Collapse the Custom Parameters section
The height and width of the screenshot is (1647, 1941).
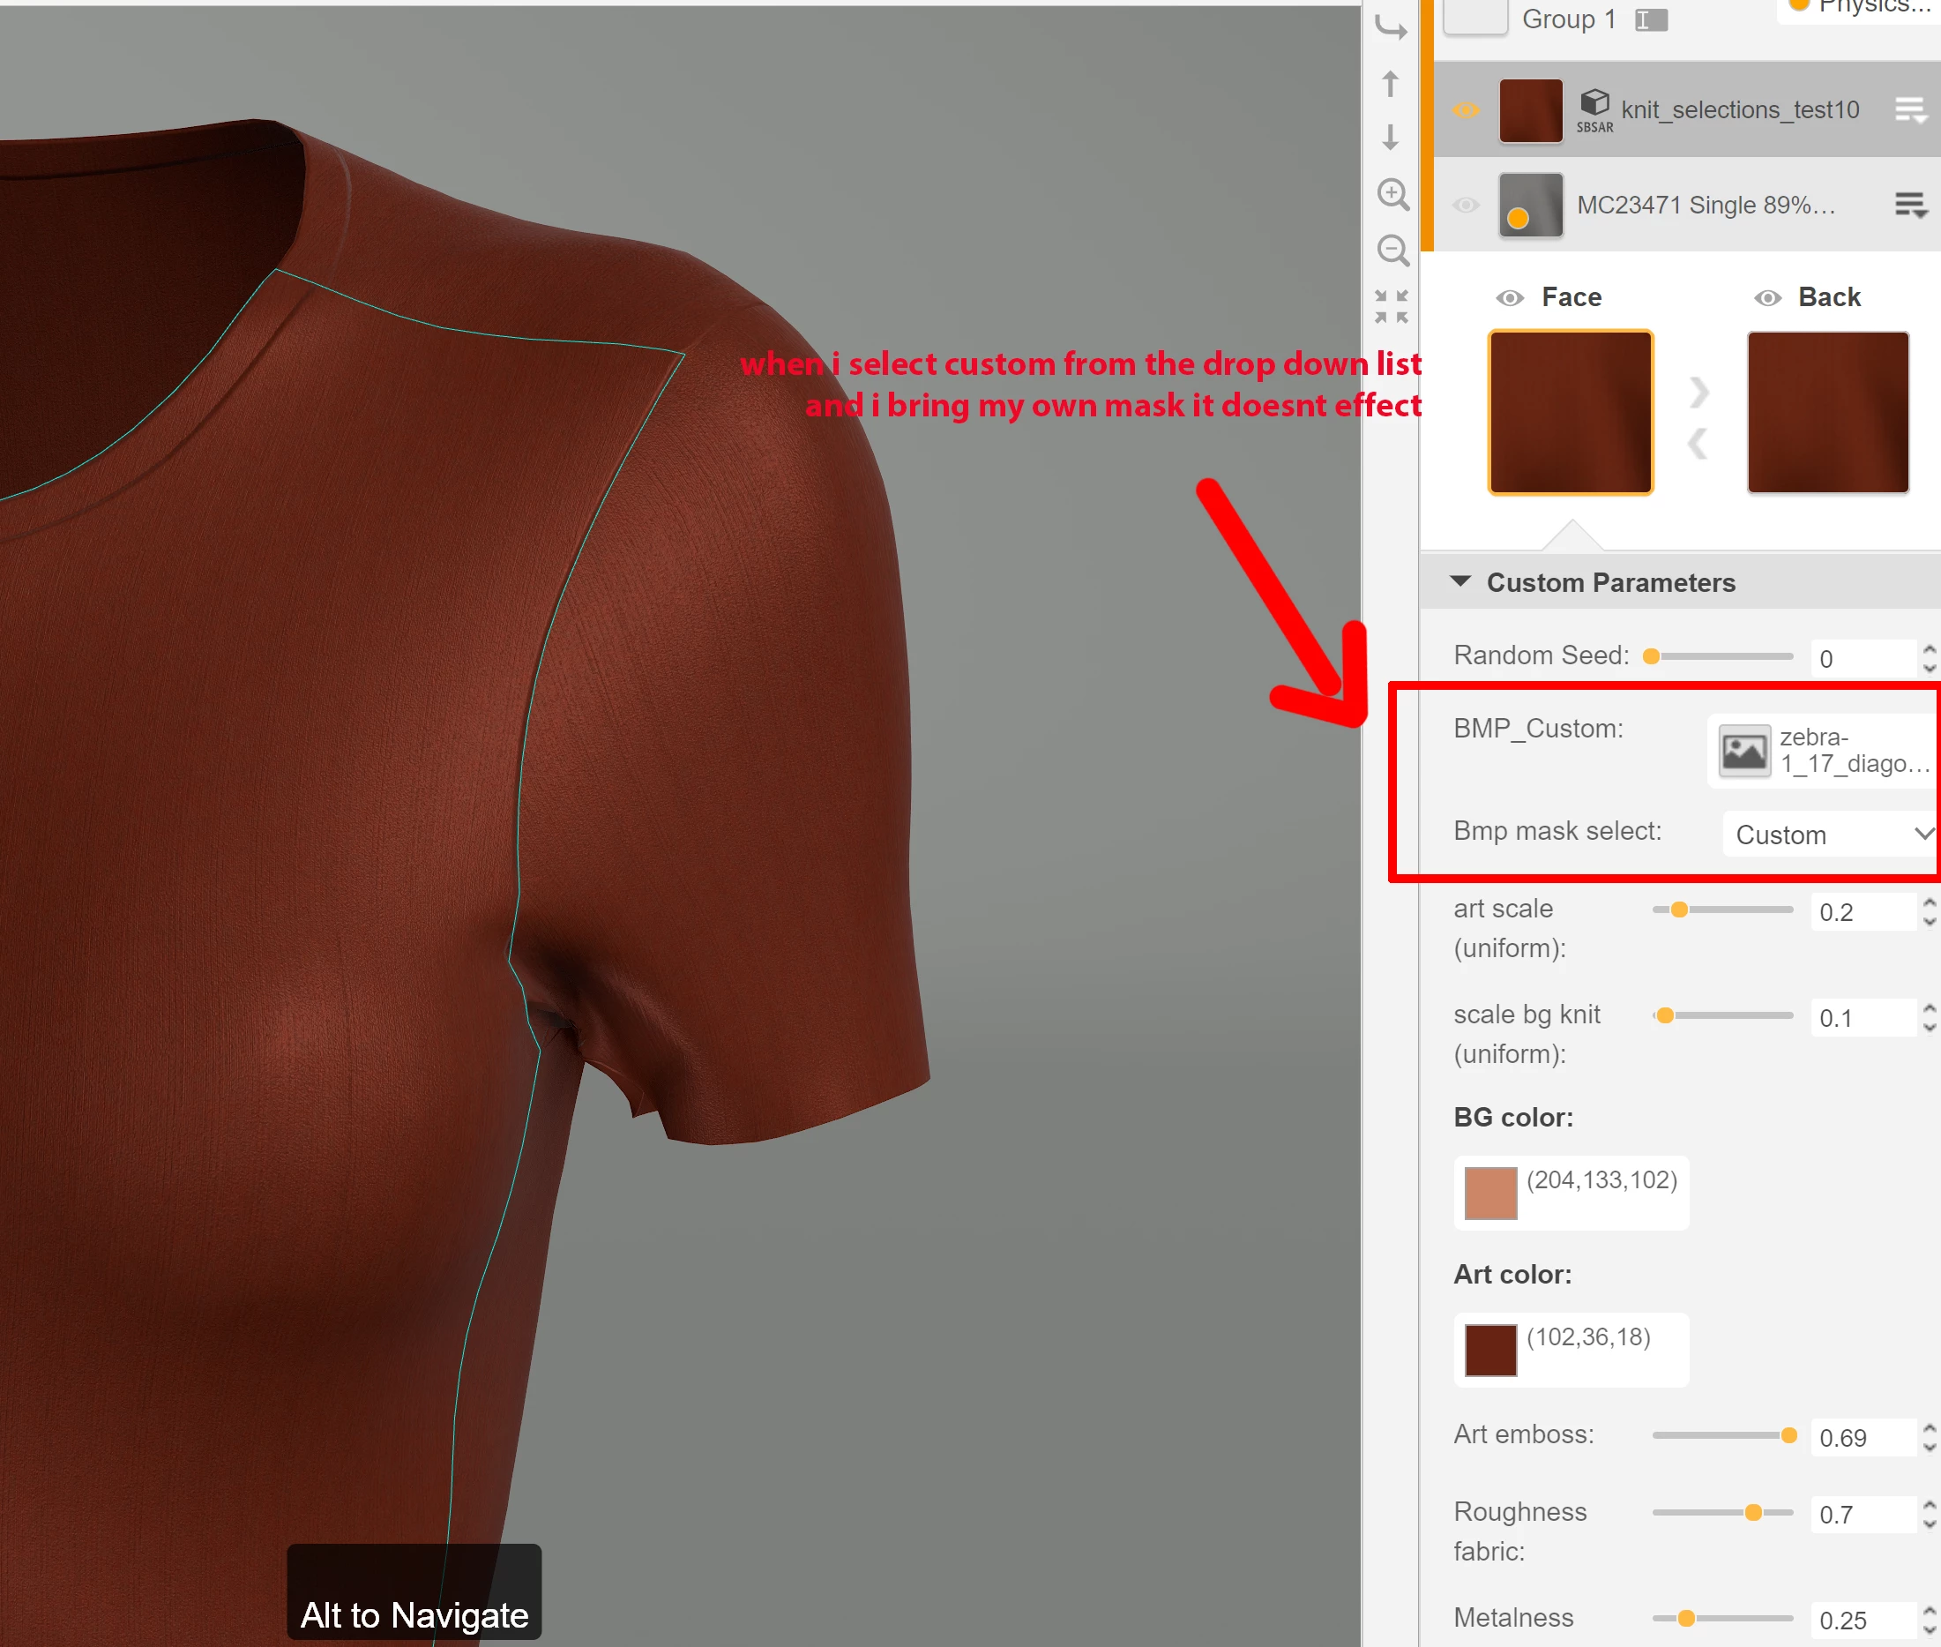pos(1460,581)
